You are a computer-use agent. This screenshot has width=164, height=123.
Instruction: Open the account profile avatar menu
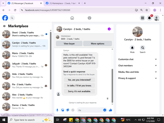[156, 18]
